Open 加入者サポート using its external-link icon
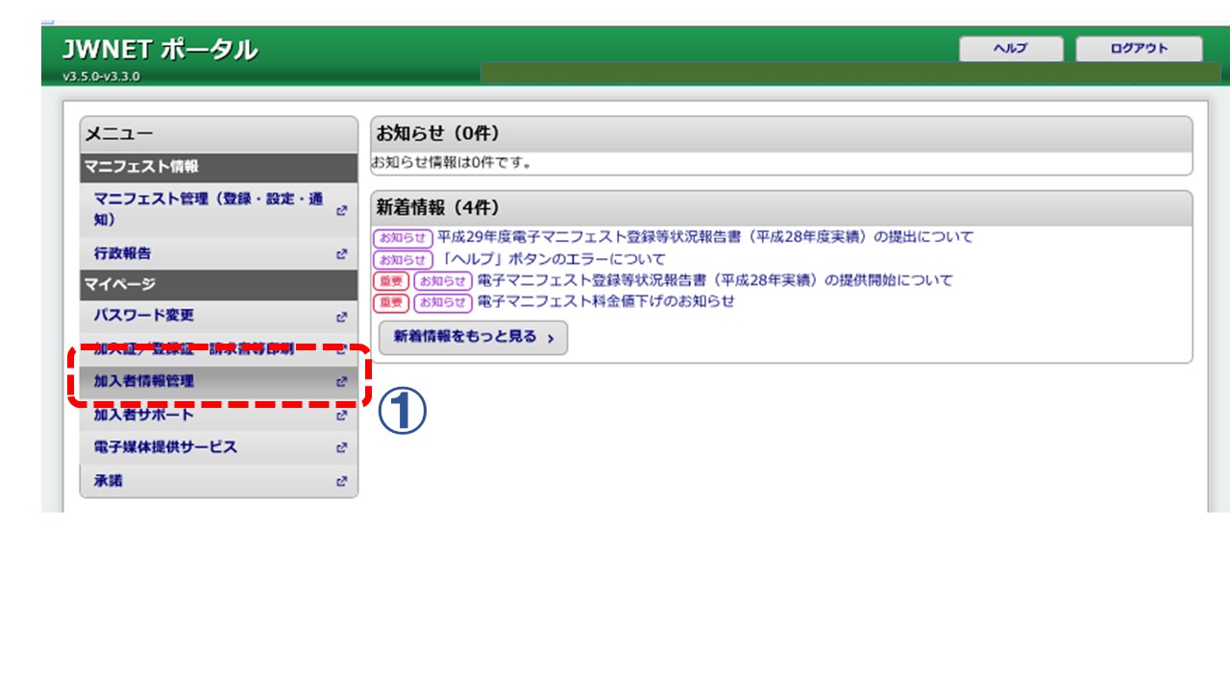1230x691 pixels. (x=341, y=416)
